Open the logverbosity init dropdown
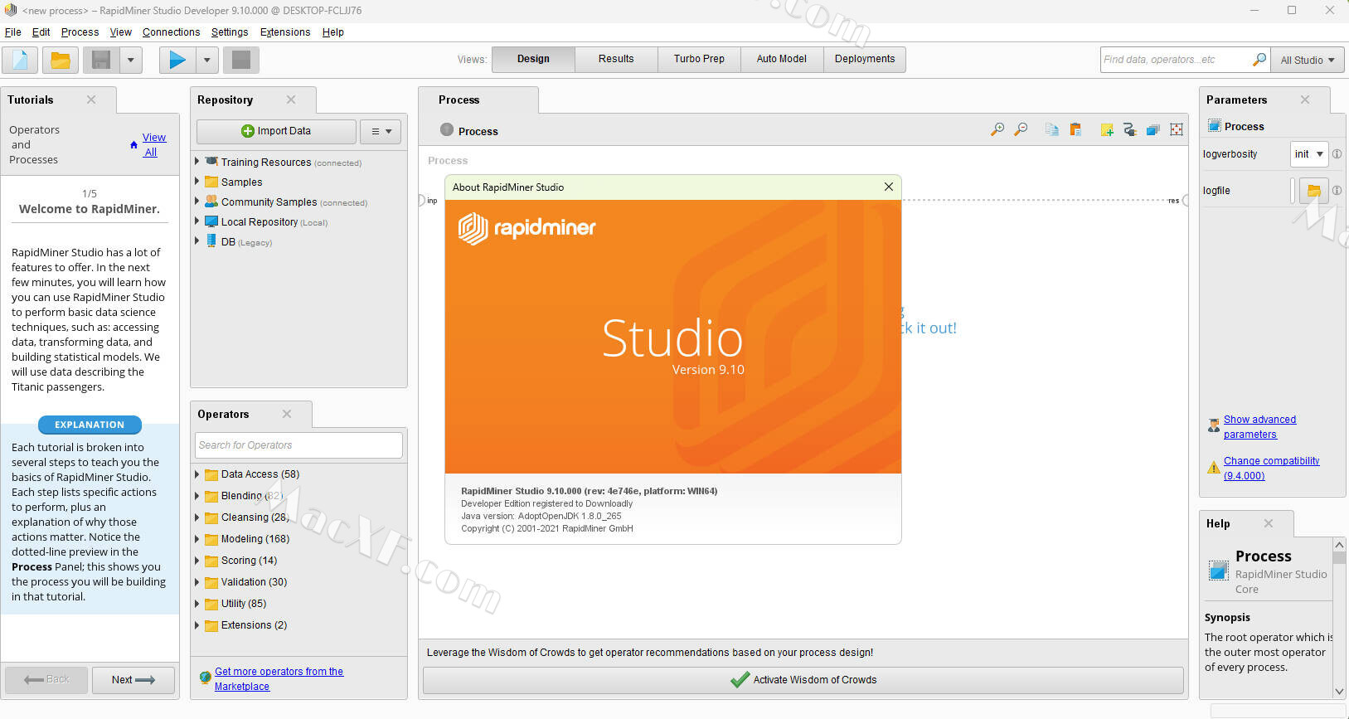 click(x=1309, y=154)
